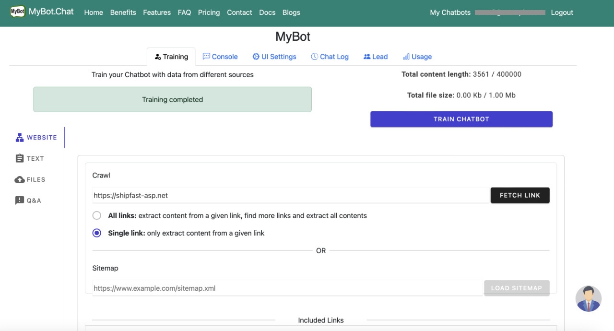Select the Website source icon in sidebar
Image resolution: width=614 pixels, height=331 pixels.
tap(19, 137)
